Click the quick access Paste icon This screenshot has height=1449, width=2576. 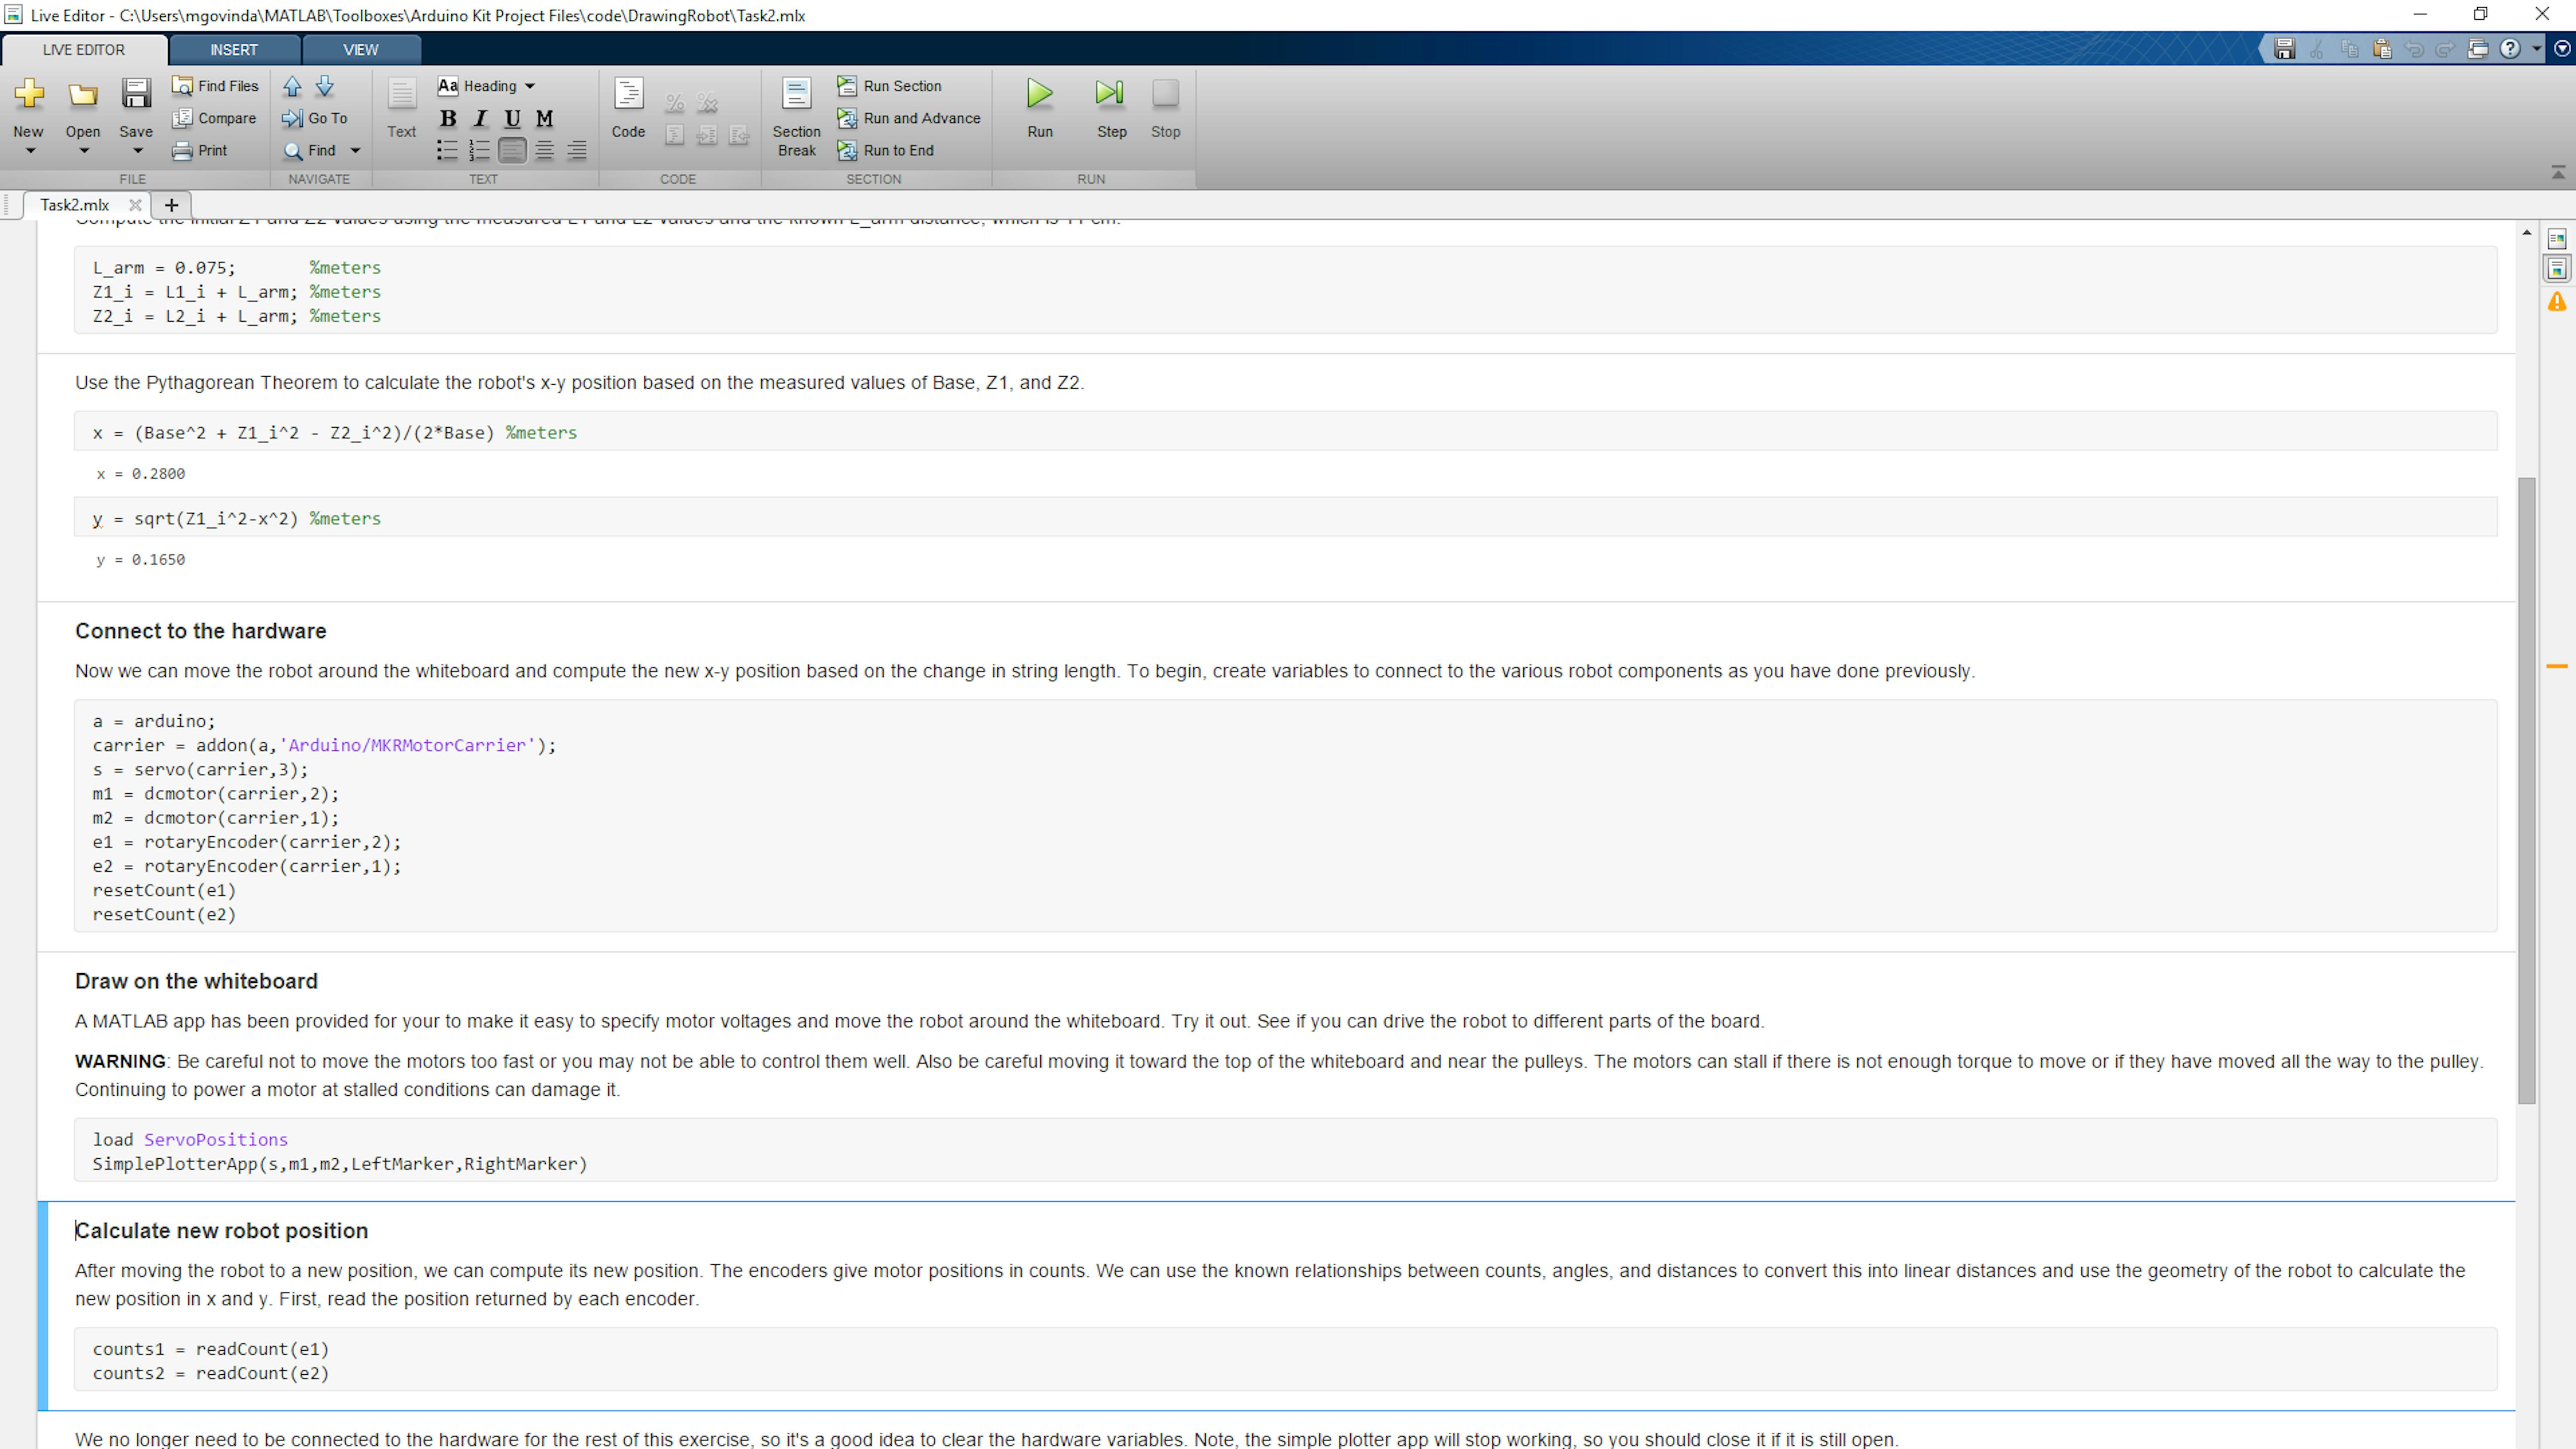pos(2382,48)
